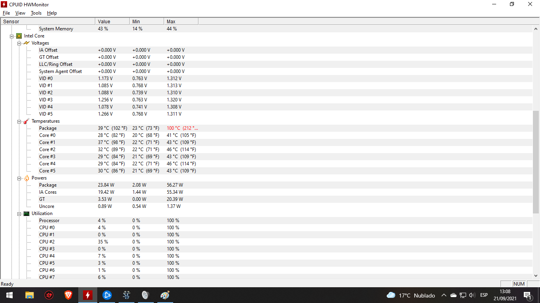Screen dimensions: 540x303
Task: Click the Sensor column header
Action: [48, 22]
